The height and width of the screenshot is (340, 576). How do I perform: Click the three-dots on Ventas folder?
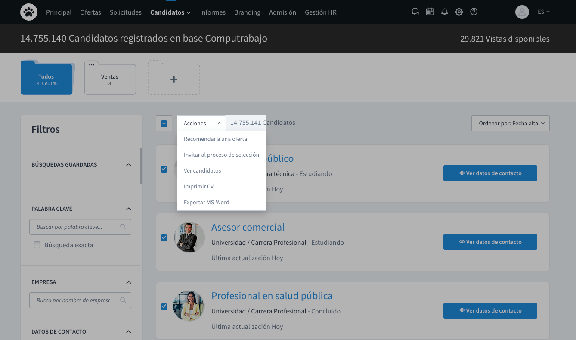coord(92,65)
